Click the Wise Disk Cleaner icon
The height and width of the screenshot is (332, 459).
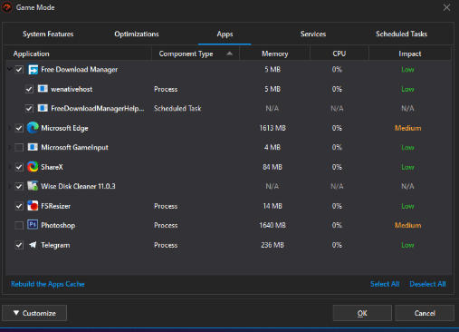[33, 186]
